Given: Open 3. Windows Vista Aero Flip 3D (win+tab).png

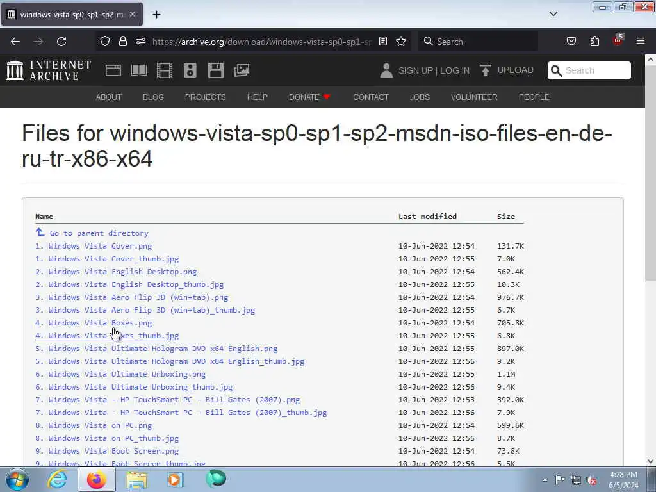Looking at the screenshot, I should (132, 297).
